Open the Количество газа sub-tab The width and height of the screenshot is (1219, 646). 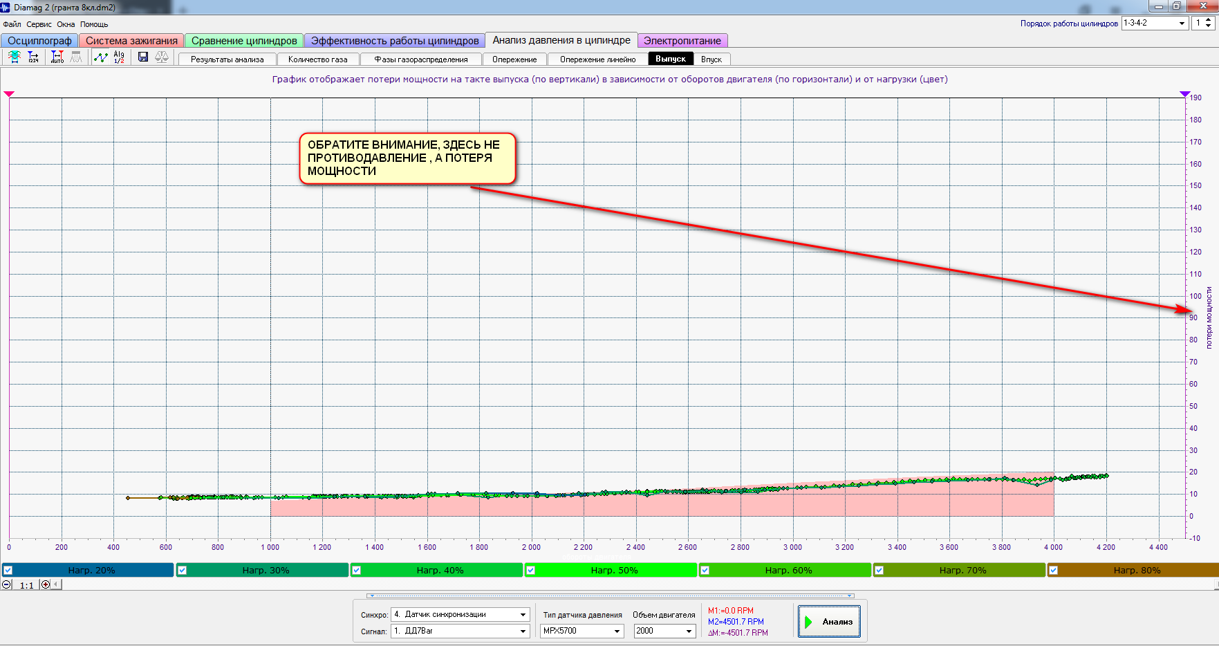click(318, 59)
